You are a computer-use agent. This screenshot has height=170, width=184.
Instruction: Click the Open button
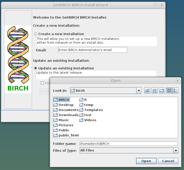pos(146,161)
